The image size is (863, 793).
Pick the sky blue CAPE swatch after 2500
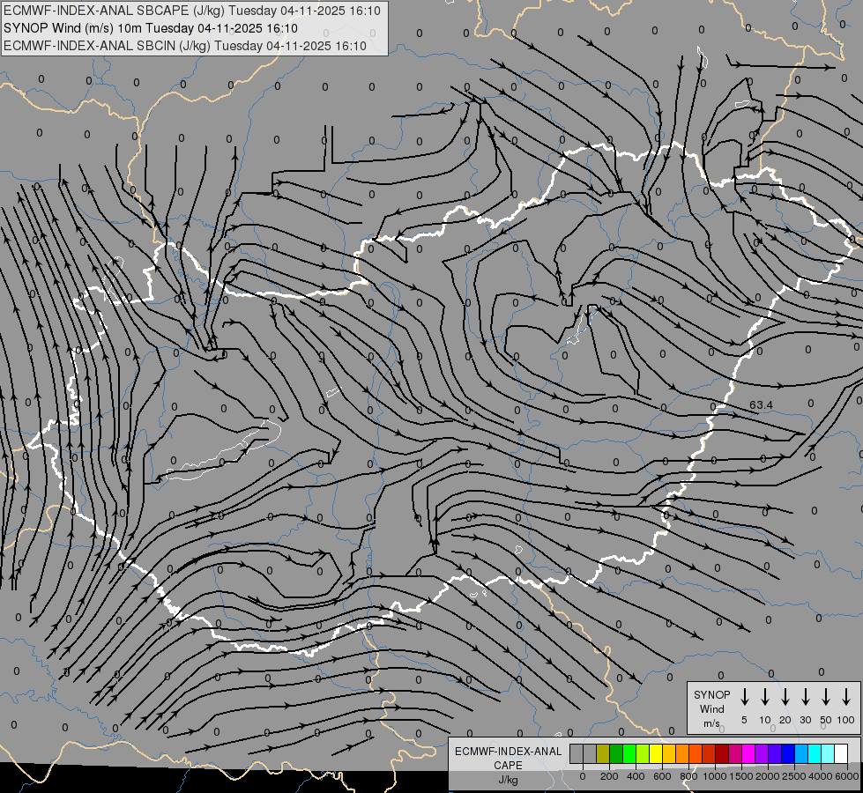(802, 753)
